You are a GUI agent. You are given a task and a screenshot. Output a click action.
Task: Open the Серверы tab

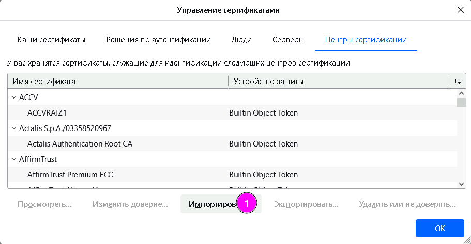(288, 40)
